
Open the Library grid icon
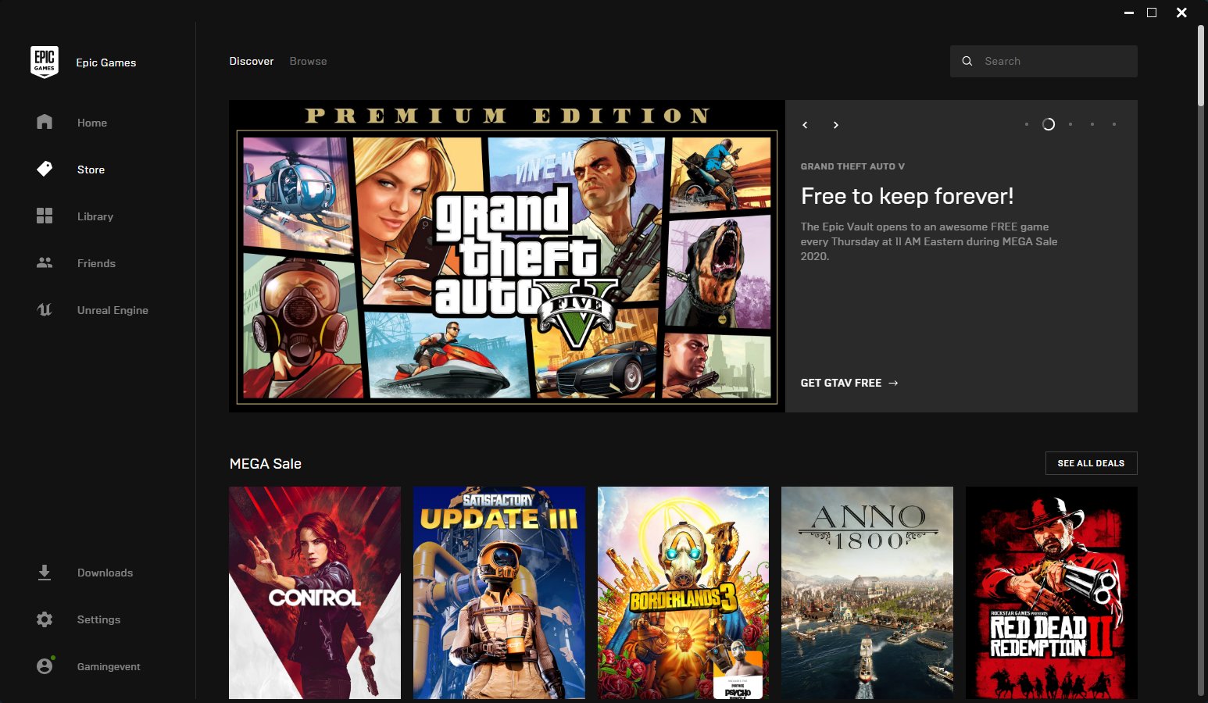click(45, 216)
